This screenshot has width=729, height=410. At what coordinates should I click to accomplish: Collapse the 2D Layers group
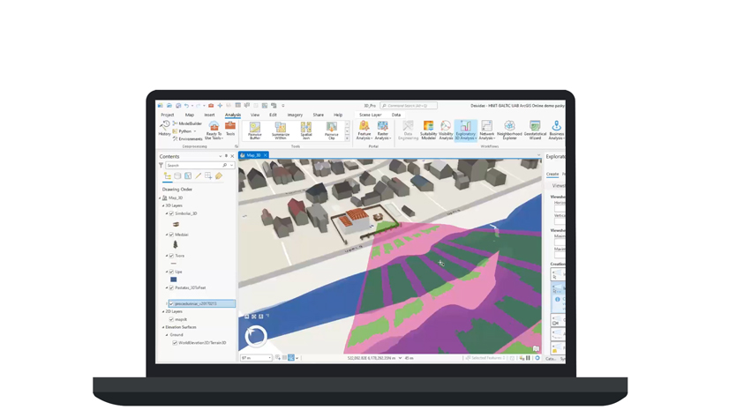(x=163, y=311)
